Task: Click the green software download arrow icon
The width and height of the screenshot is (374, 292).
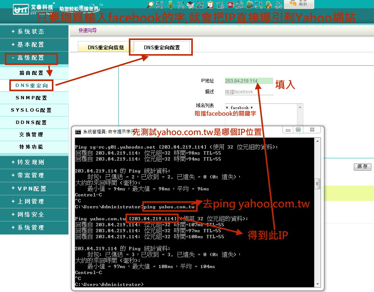Action: (x=170, y=4)
